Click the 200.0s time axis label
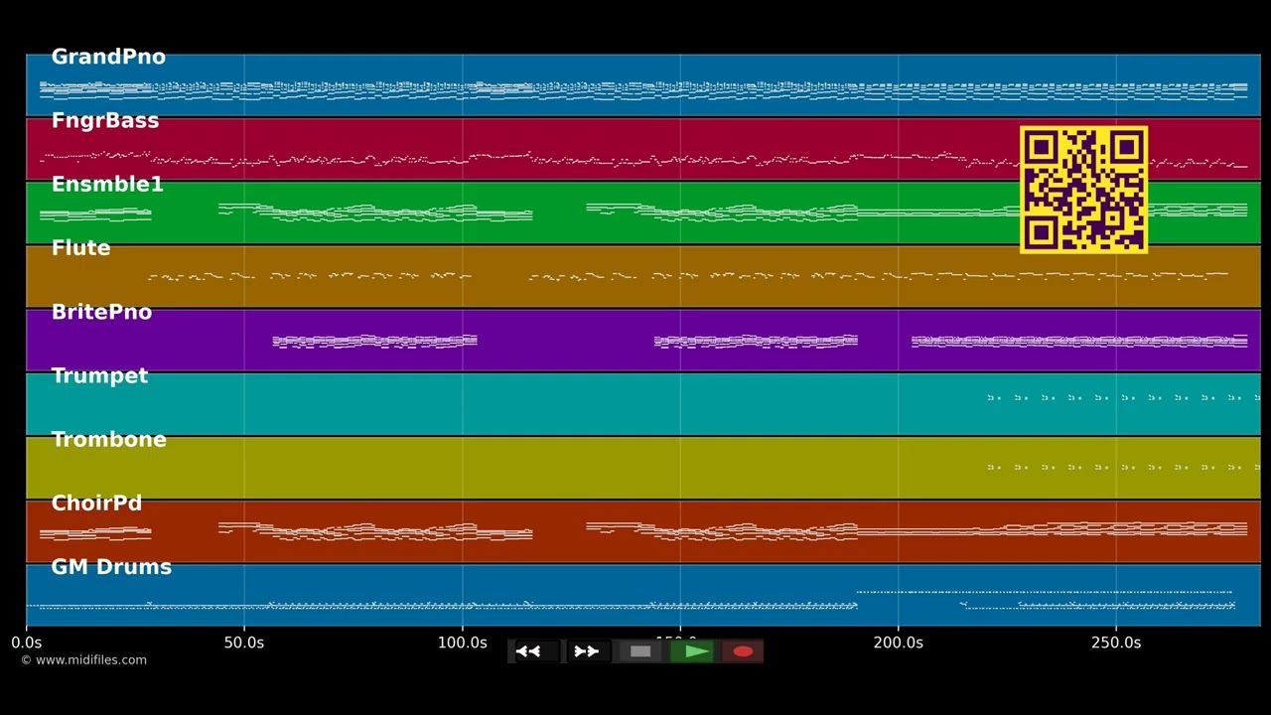Screen dimensions: 1271x715 (899, 643)
